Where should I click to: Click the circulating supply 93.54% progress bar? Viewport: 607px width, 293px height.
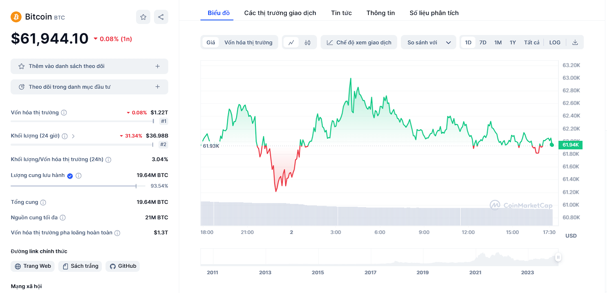click(78, 186)
